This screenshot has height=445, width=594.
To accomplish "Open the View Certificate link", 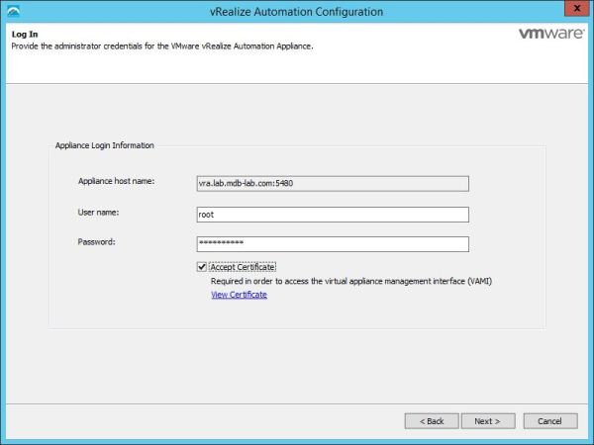I will (239, 295).
